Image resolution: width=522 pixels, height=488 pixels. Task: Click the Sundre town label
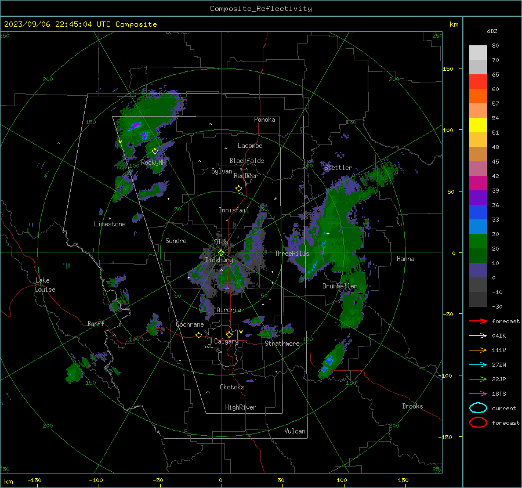(176, 240)
